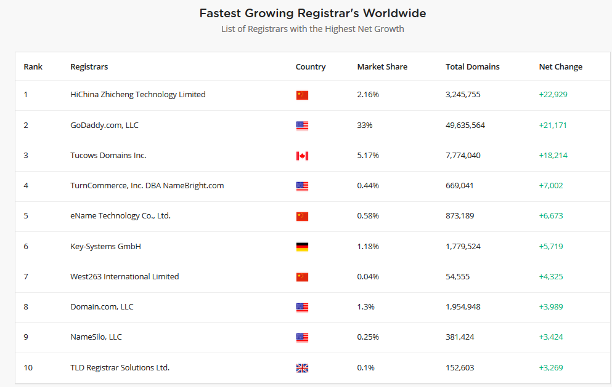
Task: Click market share 2.16%
Action: 368,95
